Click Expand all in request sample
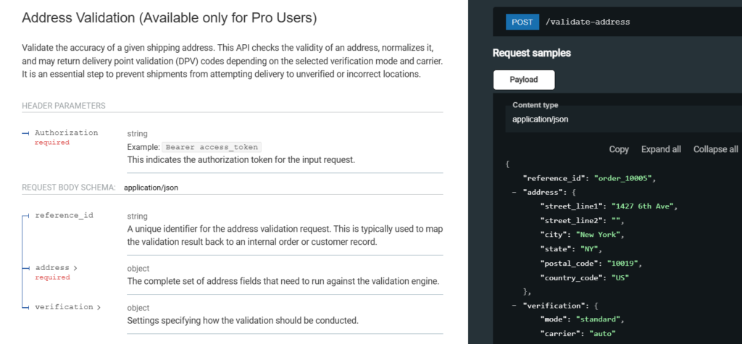 661,149
